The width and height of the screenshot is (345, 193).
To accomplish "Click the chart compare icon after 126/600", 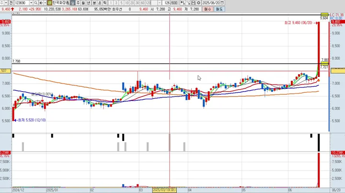I will (x=183, y=3).
